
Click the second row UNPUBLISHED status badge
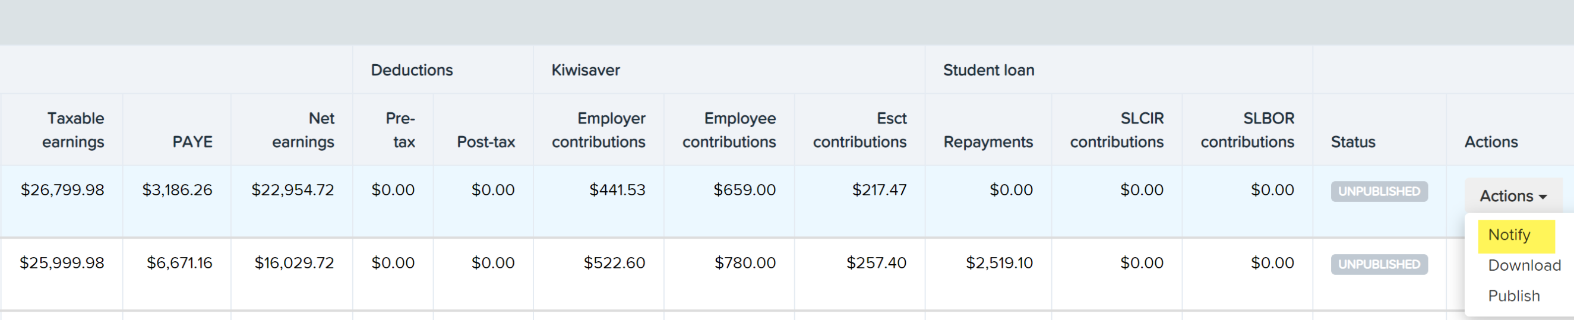point(1379,264)
